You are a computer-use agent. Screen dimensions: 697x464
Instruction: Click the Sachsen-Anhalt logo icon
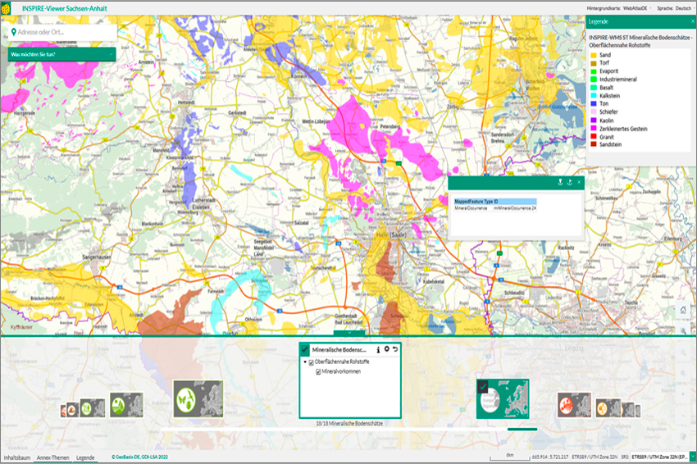[x=7, y=7]
